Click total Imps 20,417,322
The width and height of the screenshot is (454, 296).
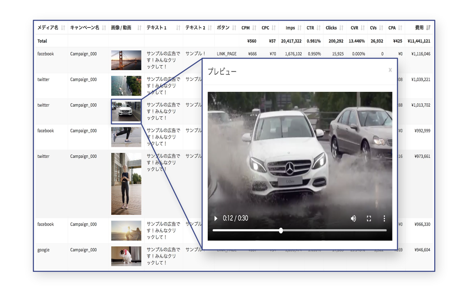click(291, 41)
